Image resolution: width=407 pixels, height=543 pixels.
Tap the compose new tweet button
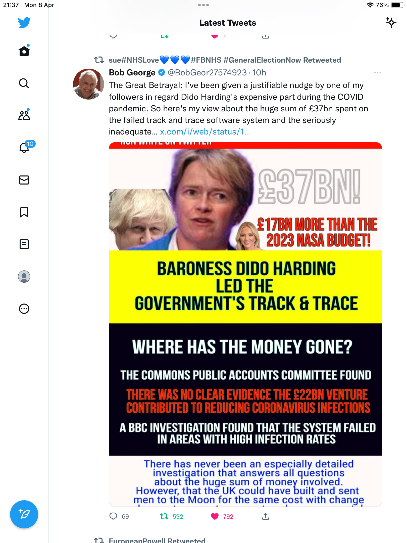(x=24, y=514)
